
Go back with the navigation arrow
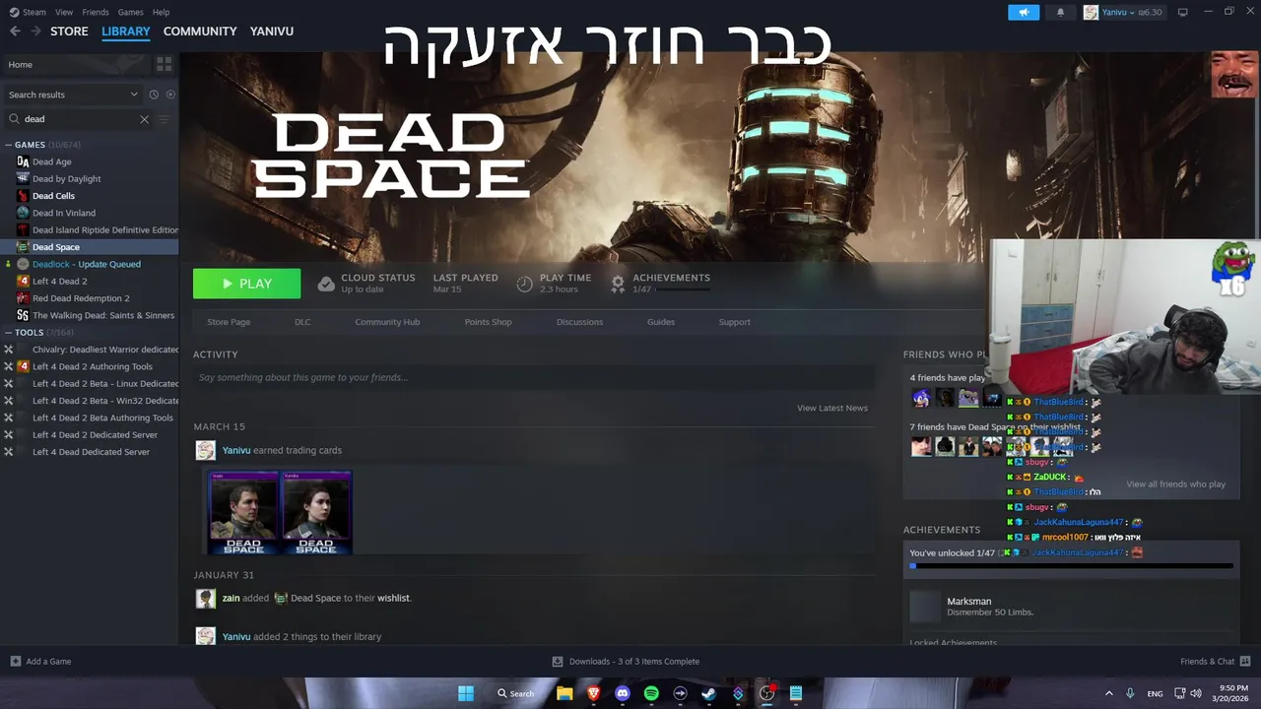pyautogui.click(x=15, y=32)
